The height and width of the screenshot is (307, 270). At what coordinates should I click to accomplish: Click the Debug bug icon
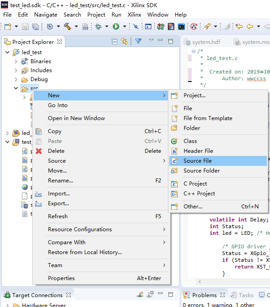click(98, 26)
